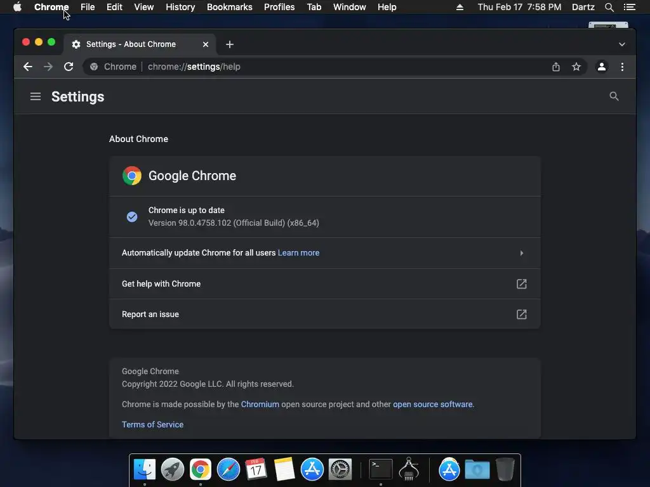Open the Chrome application menu
The width and height of the screenshot is (650, 487).
tap(51, 7)
